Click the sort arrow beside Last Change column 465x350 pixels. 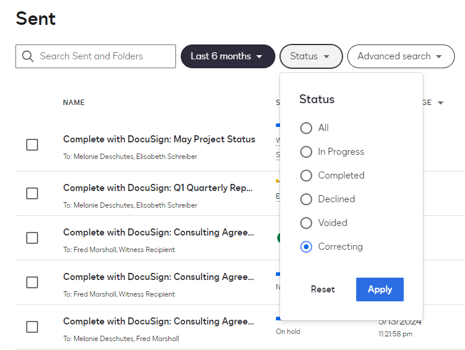coord(441,103)
